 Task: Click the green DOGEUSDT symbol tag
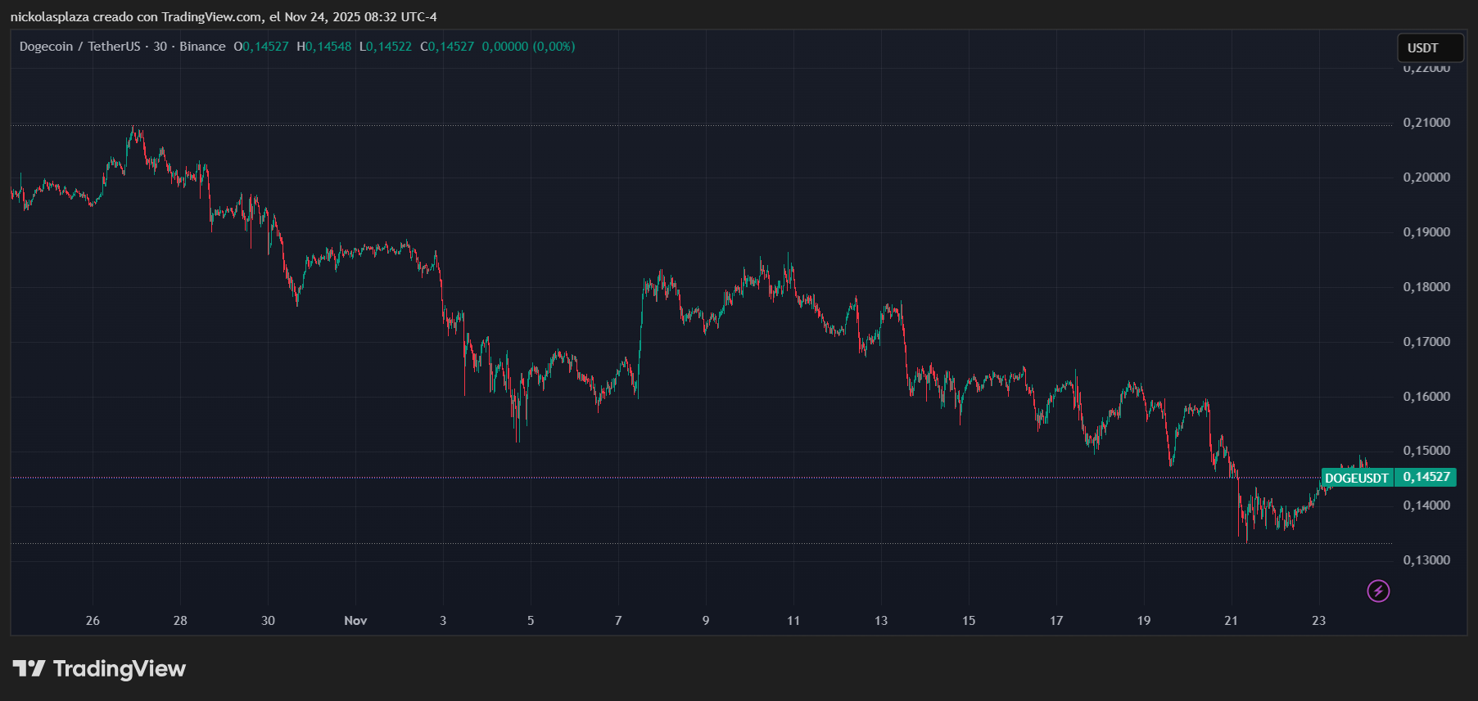pyautogui.click(x=1357, y=478)
